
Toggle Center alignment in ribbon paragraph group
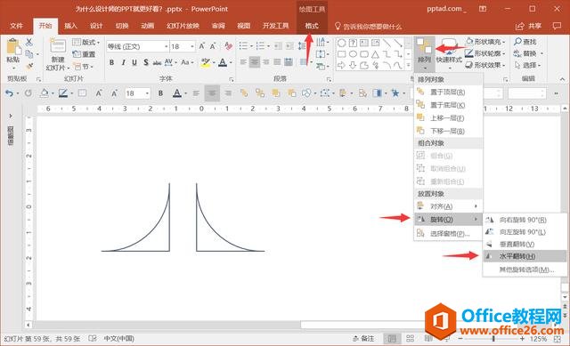[x=255, y=62]
